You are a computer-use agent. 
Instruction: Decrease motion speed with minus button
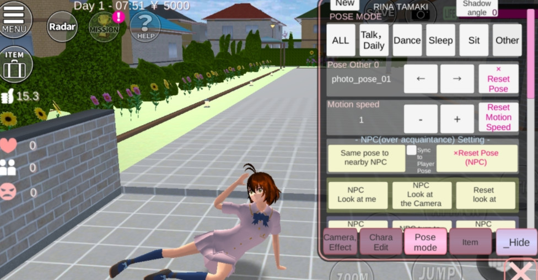tap(421, 119)
